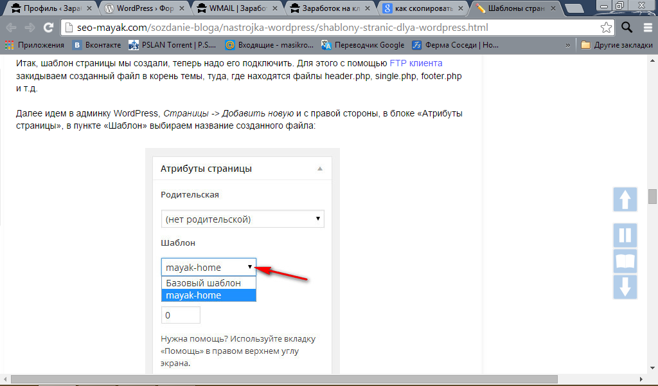The height and width of the screenshot is (386, 658).
Task: Open the mayak-home template dropdown
Action: pyautogui.click(x=209, y=267)
